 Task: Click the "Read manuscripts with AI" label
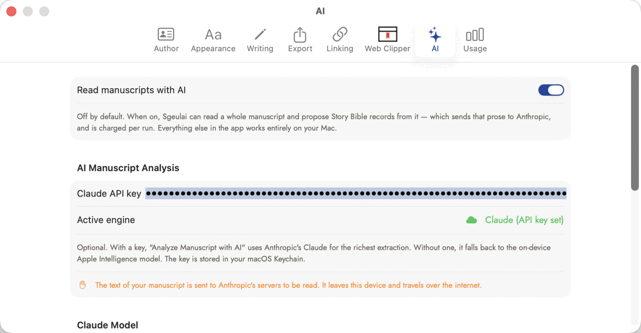coord(131,90)
